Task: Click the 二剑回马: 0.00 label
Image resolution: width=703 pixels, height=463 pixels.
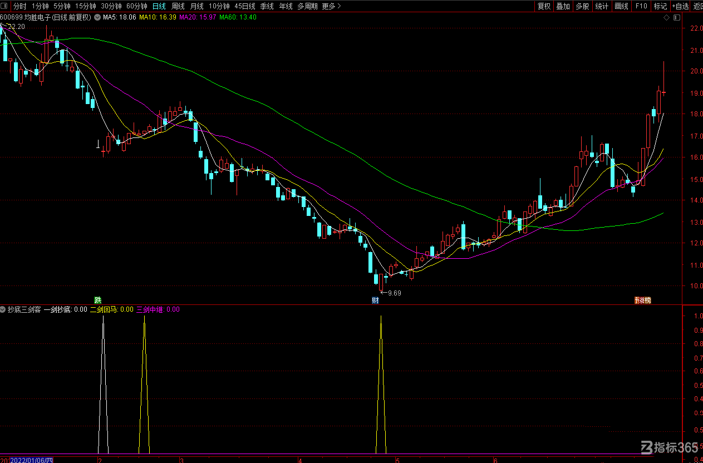Action: 112,309
